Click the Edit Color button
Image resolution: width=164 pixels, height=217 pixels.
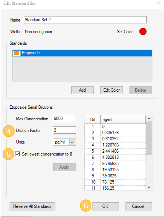point(112,90)
